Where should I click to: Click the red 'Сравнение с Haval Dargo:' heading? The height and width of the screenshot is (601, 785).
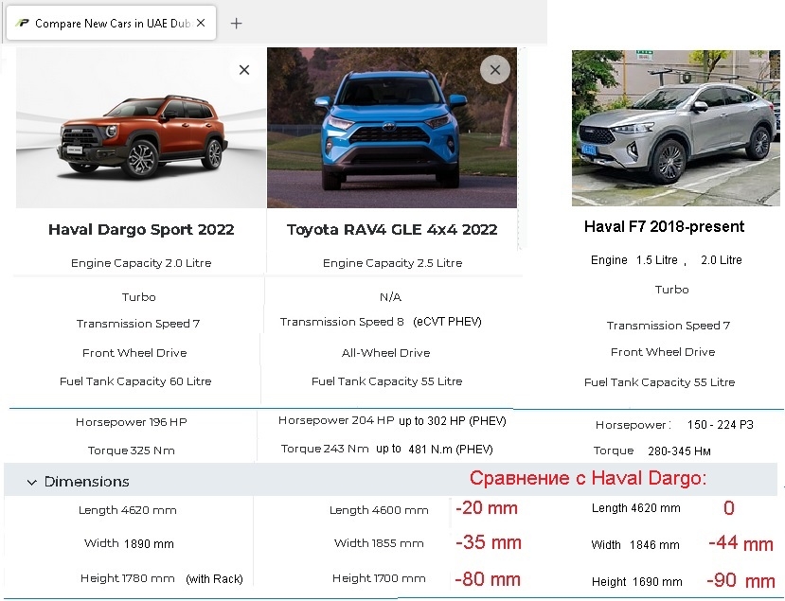[588, 478]
